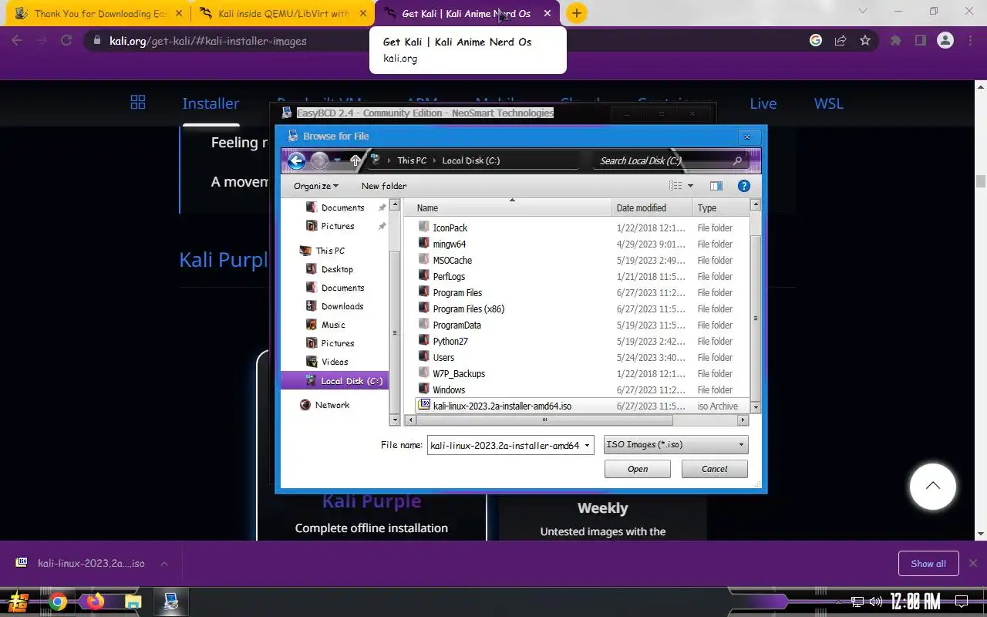
Task: Click the Google icon in address bar
Action: 816,41
